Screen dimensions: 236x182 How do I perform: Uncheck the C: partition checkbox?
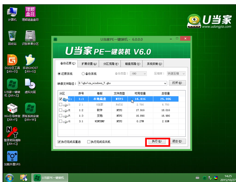[61, 99]
